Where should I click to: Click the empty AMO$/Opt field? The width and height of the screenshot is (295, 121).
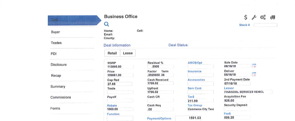(201, 66)
